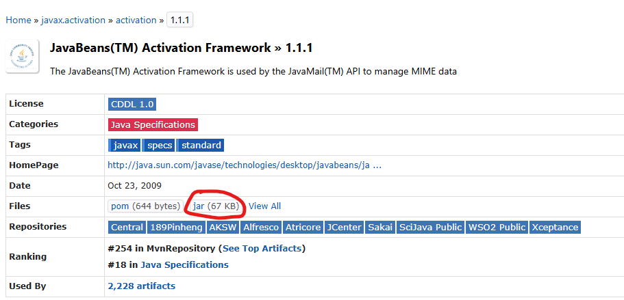Click the Ranking row label
Image resolution: width=624 pixels, height=300 pixels.
coord(28,256)
